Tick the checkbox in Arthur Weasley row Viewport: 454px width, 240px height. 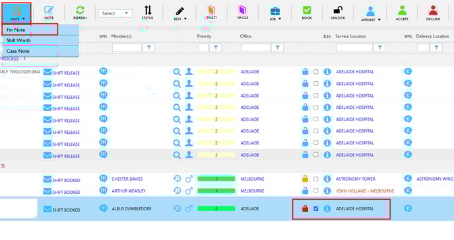[x=316, y=191]
